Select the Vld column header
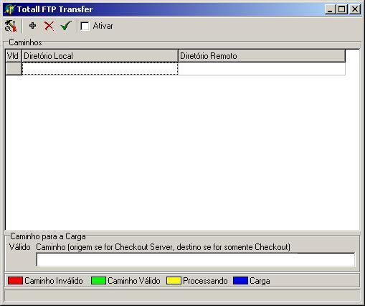 coord(14,56)
